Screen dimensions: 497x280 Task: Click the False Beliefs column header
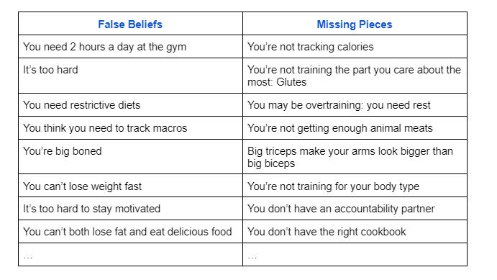pyautogui.click(x=130, y=24)
